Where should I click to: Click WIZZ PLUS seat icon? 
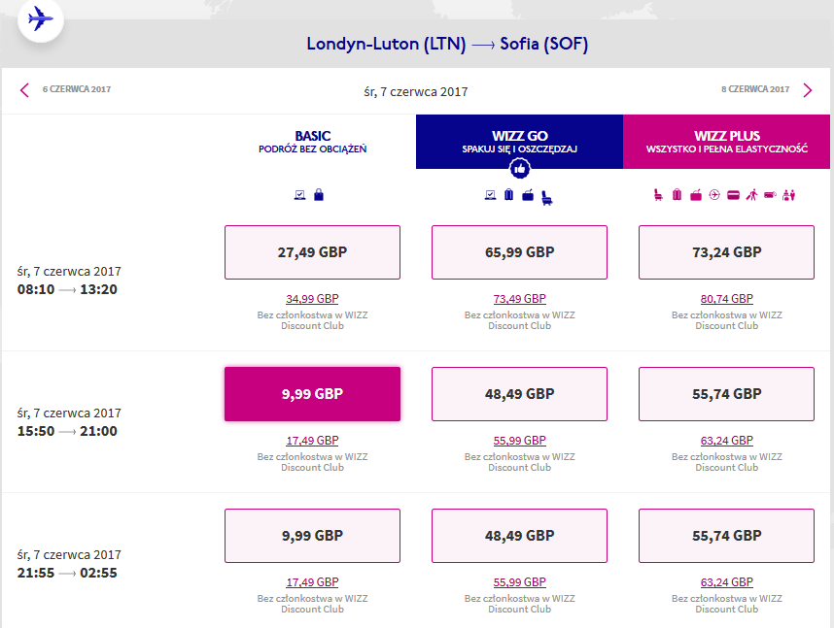(x=658, y=195)
